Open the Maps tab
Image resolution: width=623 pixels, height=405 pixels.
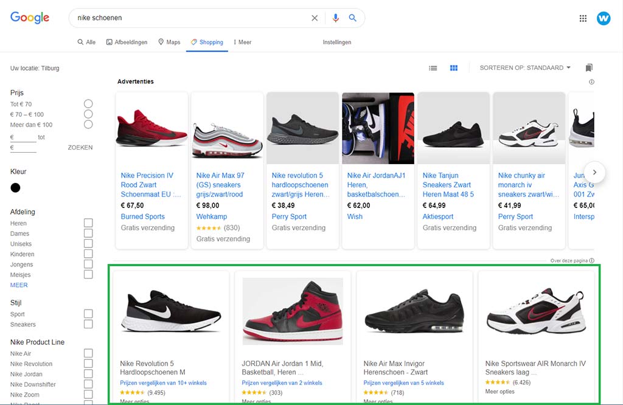coord(169,42)
